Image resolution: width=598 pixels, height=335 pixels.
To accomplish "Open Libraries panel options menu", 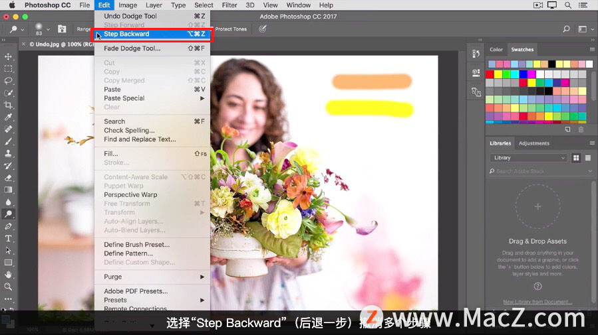I will pos(592,143).
